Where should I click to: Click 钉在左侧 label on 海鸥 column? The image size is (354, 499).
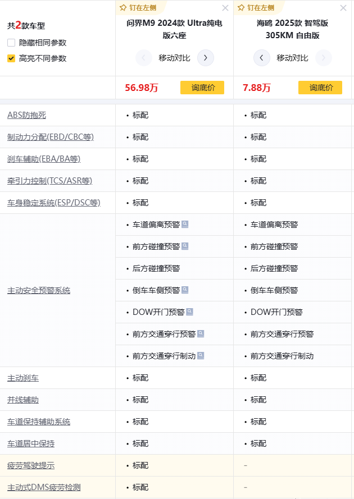click(261, 8)
